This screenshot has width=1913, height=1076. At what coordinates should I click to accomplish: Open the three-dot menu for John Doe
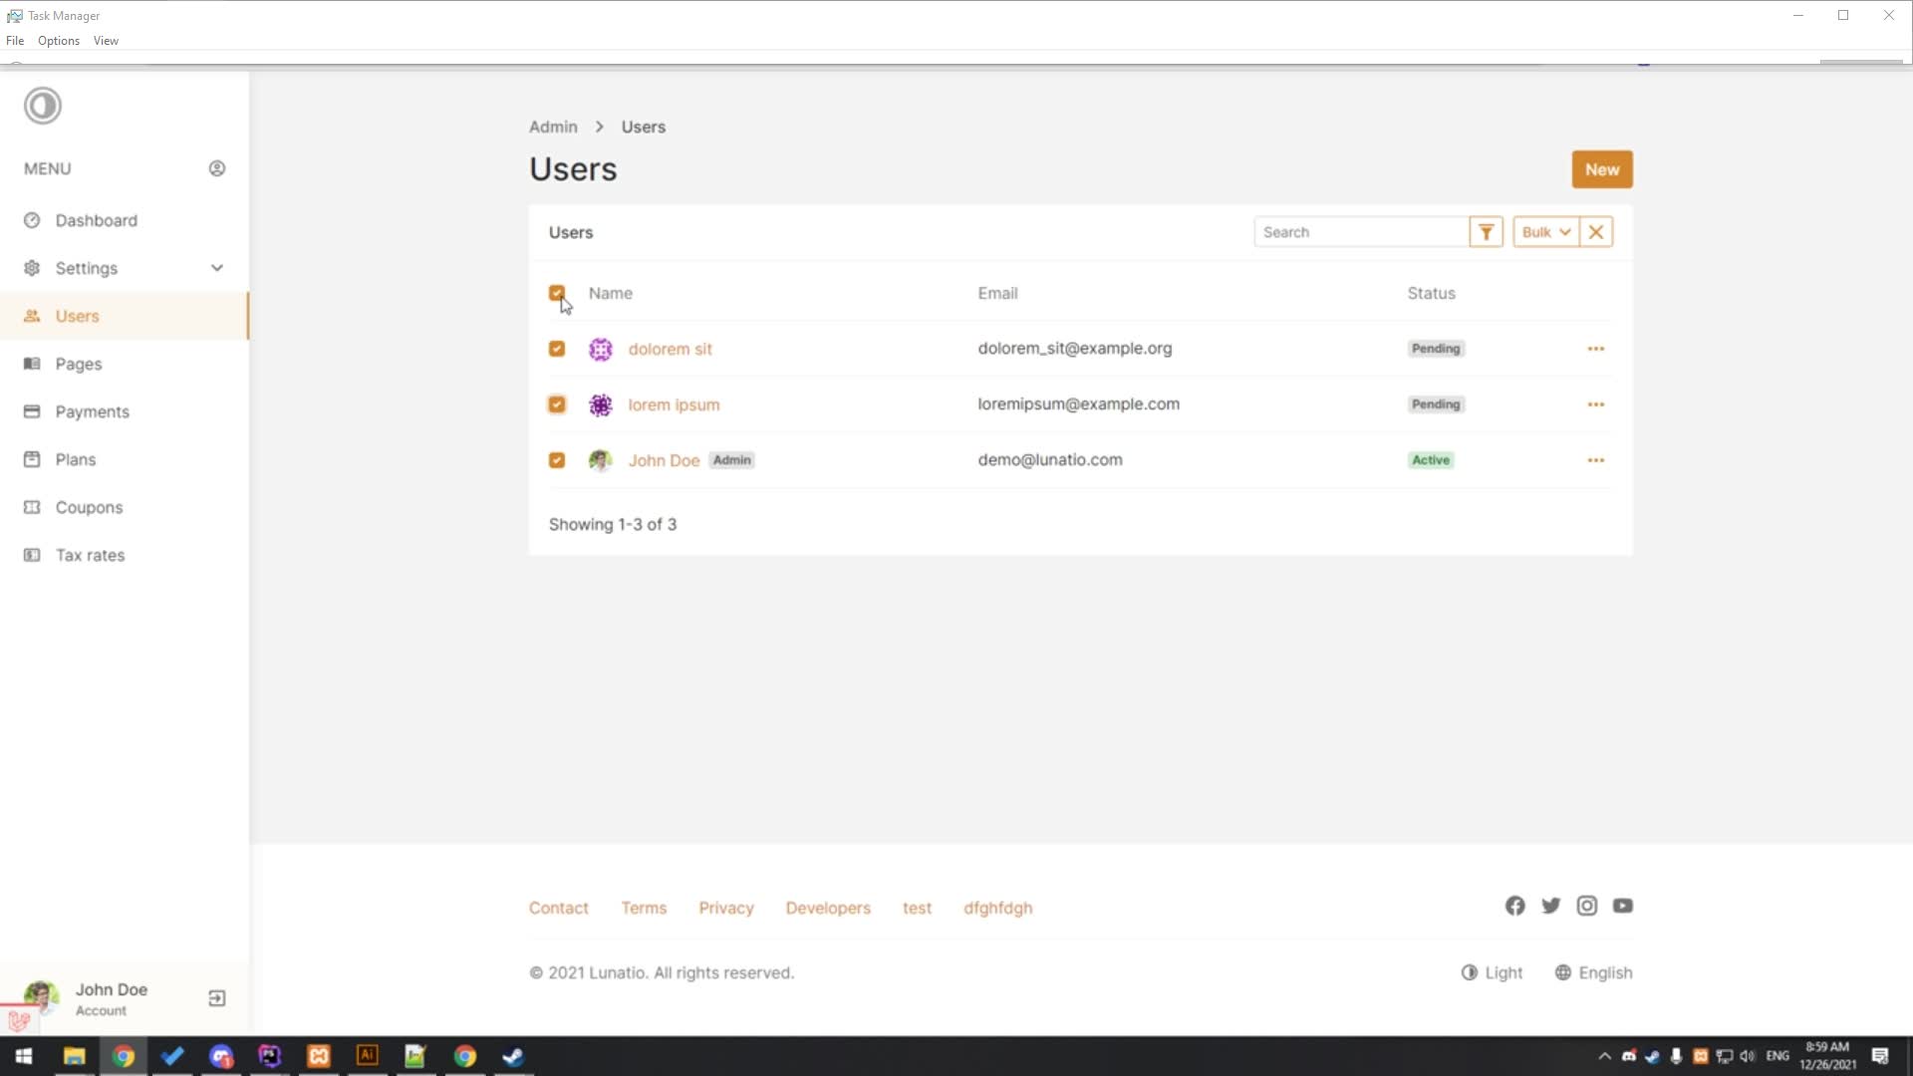pos(1596,460)
